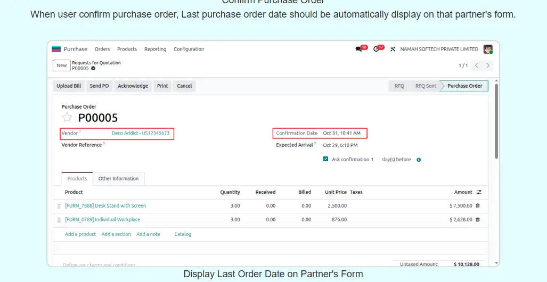Click the form's vertical scrollbar
Image resolution: width=547 pixels, height=282 pixels.
[496, 122]
